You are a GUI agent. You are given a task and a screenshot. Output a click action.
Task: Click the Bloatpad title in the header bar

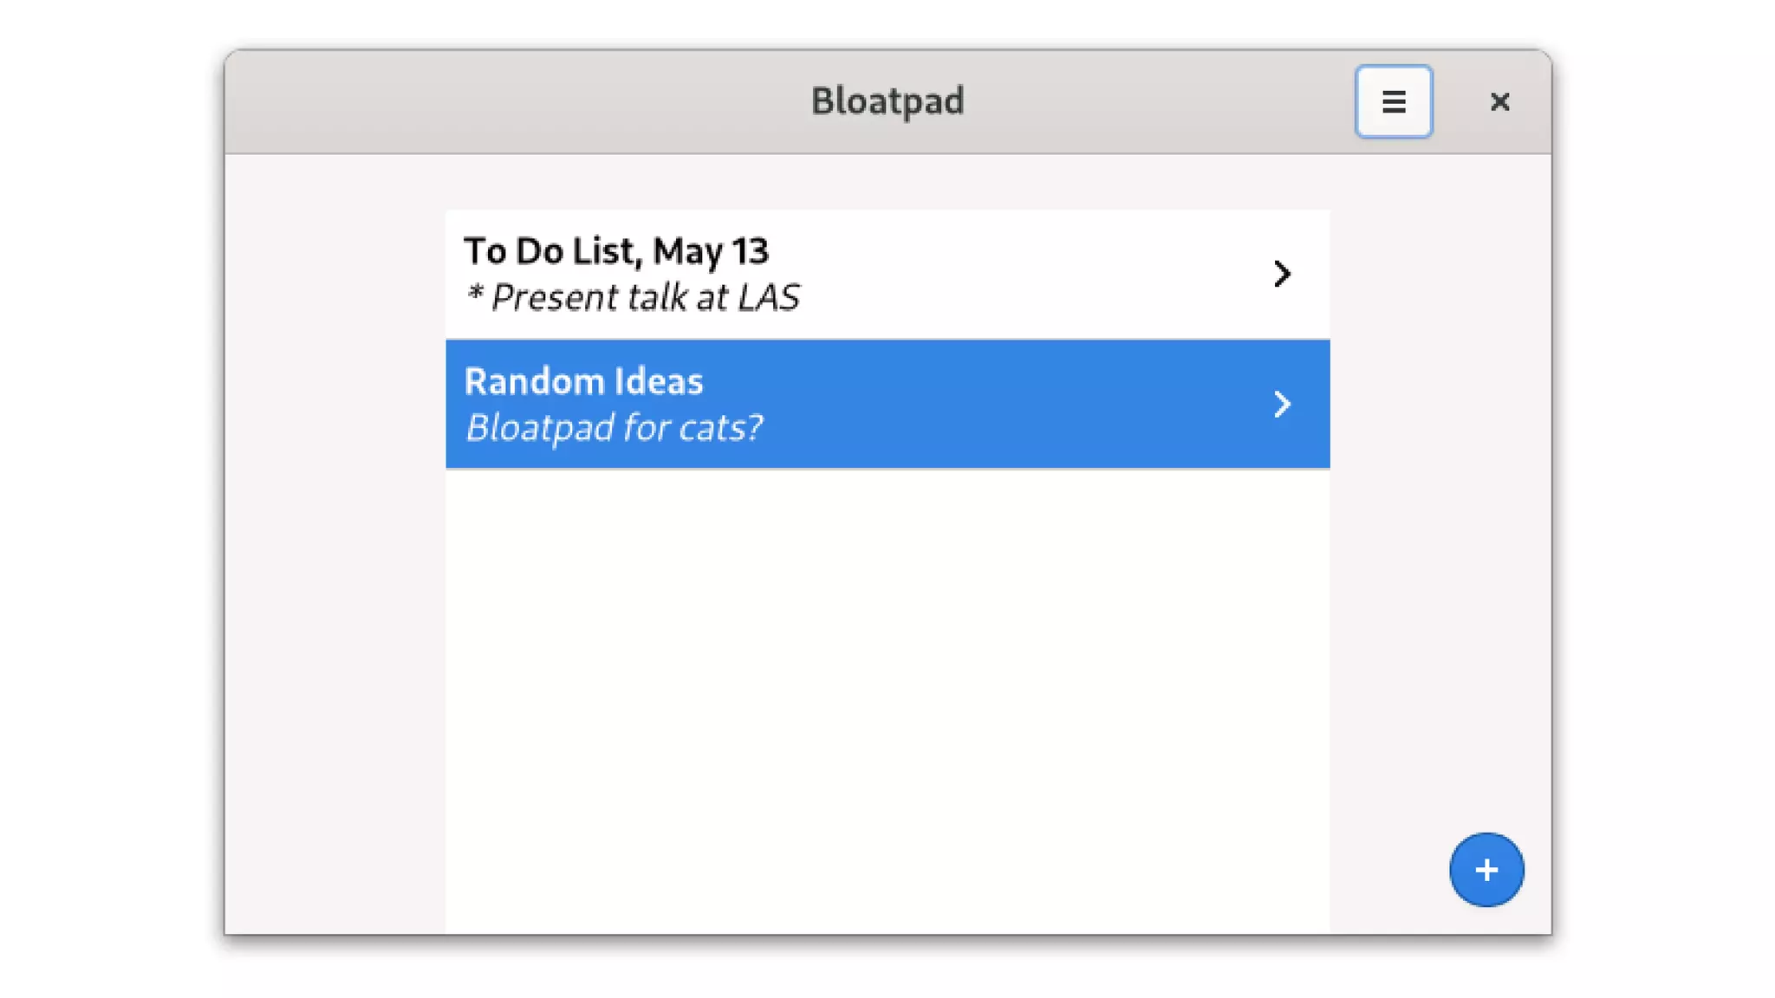point(887,101)
